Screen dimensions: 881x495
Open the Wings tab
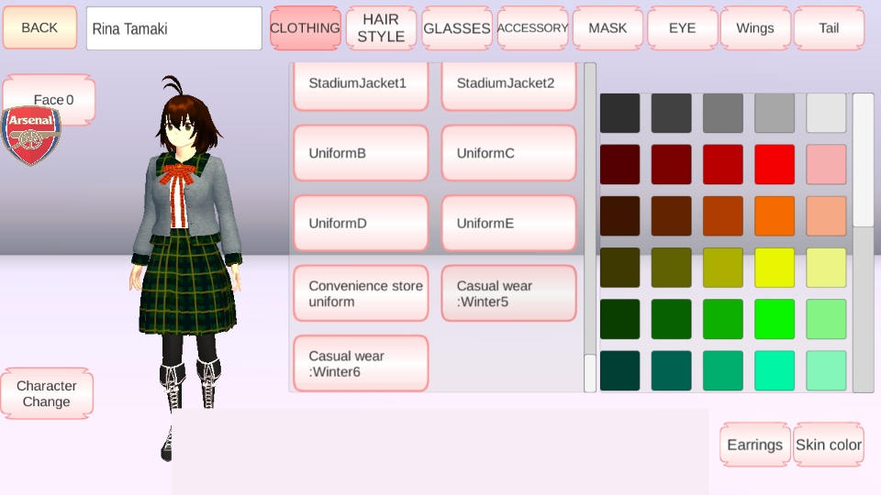click(755, 28)
